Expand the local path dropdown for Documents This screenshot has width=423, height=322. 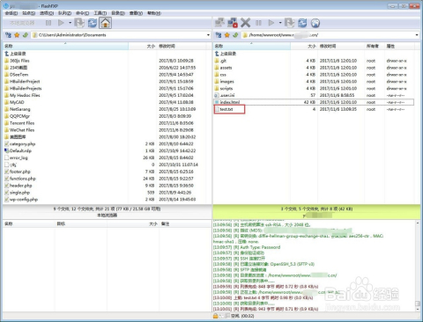[x=208, y=35]
